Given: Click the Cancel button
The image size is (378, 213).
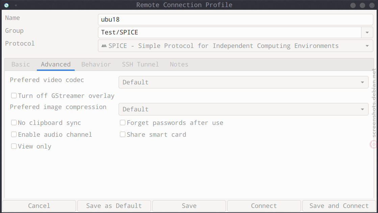Looking at the screenshot, I should point(39,206).
